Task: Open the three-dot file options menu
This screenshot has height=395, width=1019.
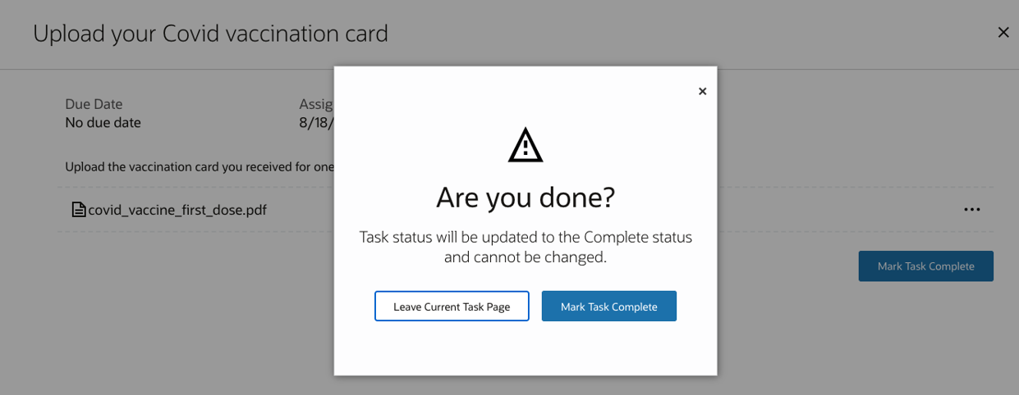Action: point(971,210)
